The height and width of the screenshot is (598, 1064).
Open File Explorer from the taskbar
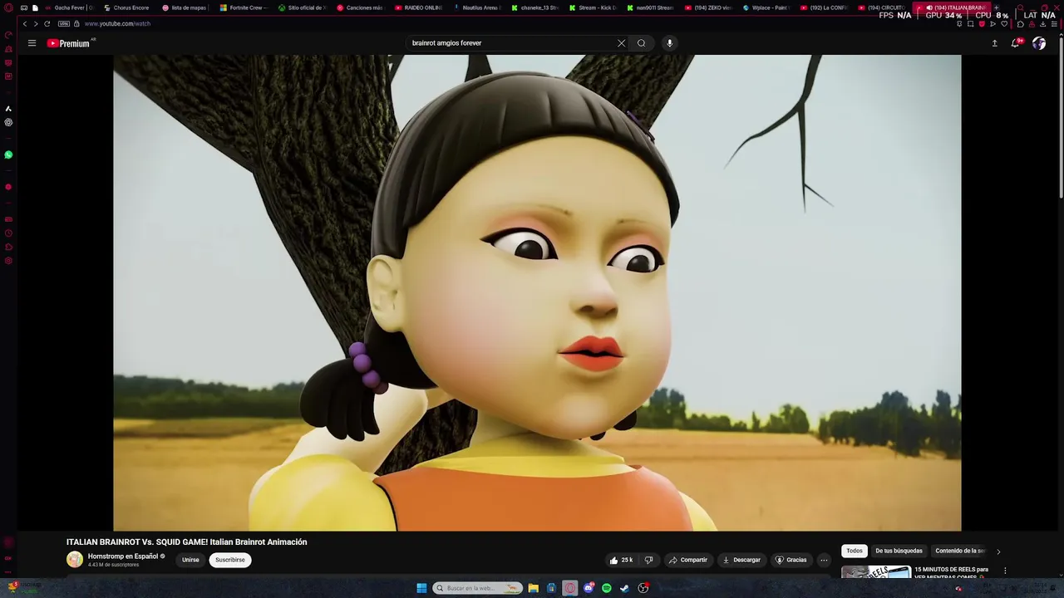(533, 588)
